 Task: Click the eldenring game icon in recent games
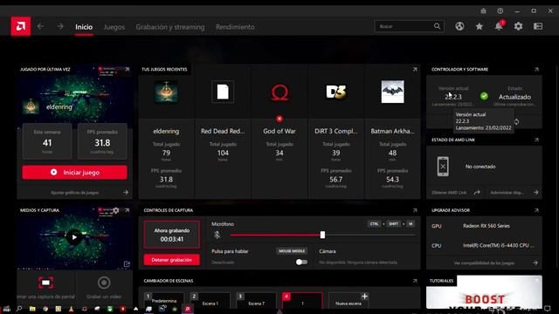click(x=166, y=92)
